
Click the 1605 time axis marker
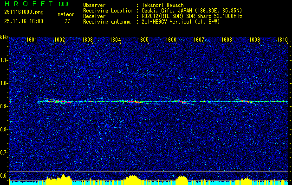pos(143,39)
